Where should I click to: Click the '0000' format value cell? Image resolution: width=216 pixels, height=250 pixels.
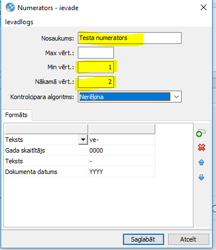click(x=122, y=150)
